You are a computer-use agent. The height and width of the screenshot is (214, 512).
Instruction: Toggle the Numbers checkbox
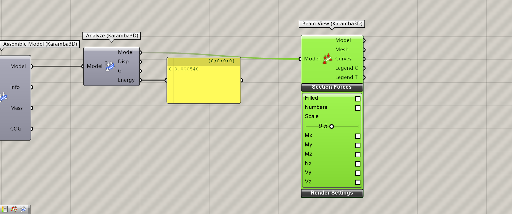(358, 108)
